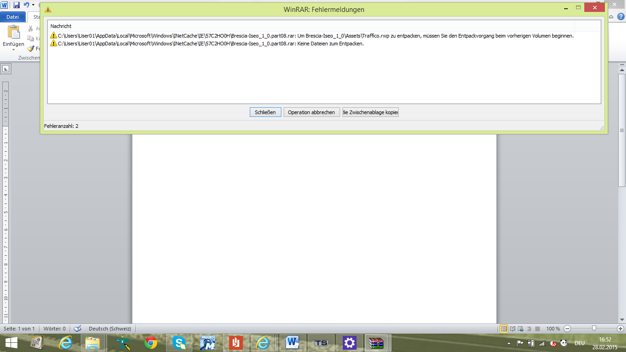Copy error messages to the Zwischenablage

370,112
